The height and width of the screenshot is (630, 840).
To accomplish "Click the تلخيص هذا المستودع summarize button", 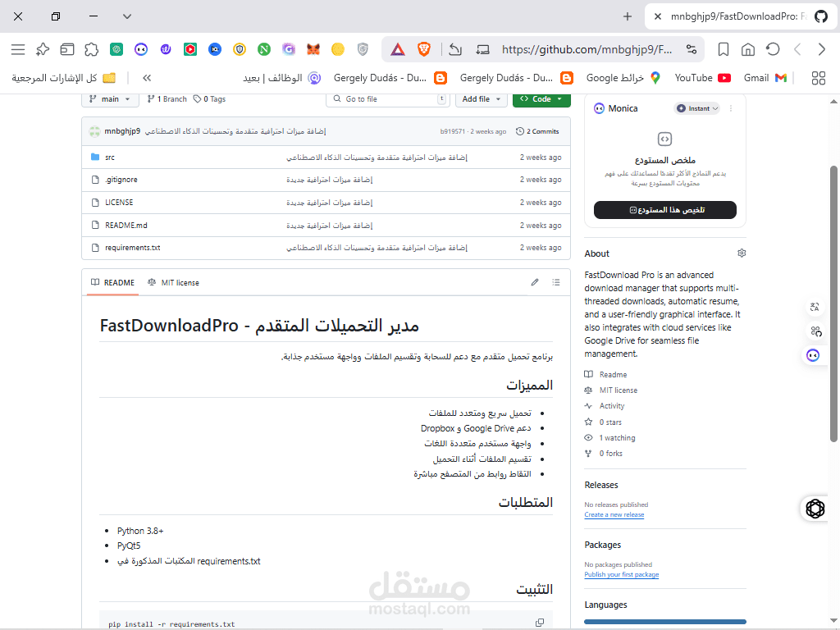I will [664, 210].
